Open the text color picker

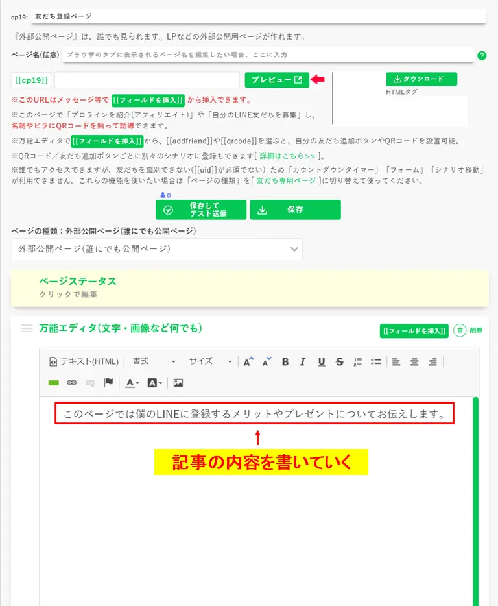tap(132, 383)
